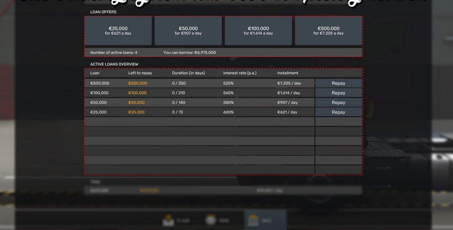
Task: Open the Stats icon in bottom bar
Action: tap(211, 220)
